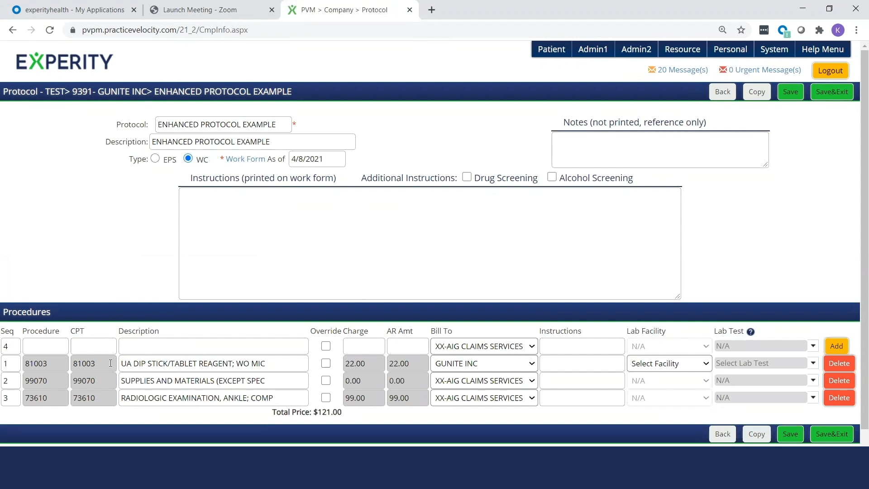Click the top Save&Exit button
Viewport: 869px width, 489px height.
coord(831,91)
